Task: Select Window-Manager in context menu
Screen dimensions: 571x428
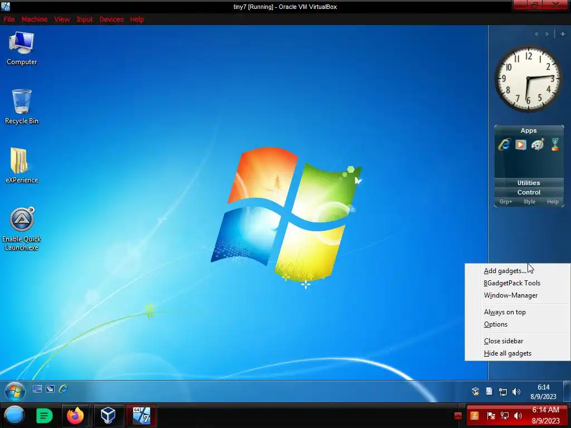Action: [517, 295]
